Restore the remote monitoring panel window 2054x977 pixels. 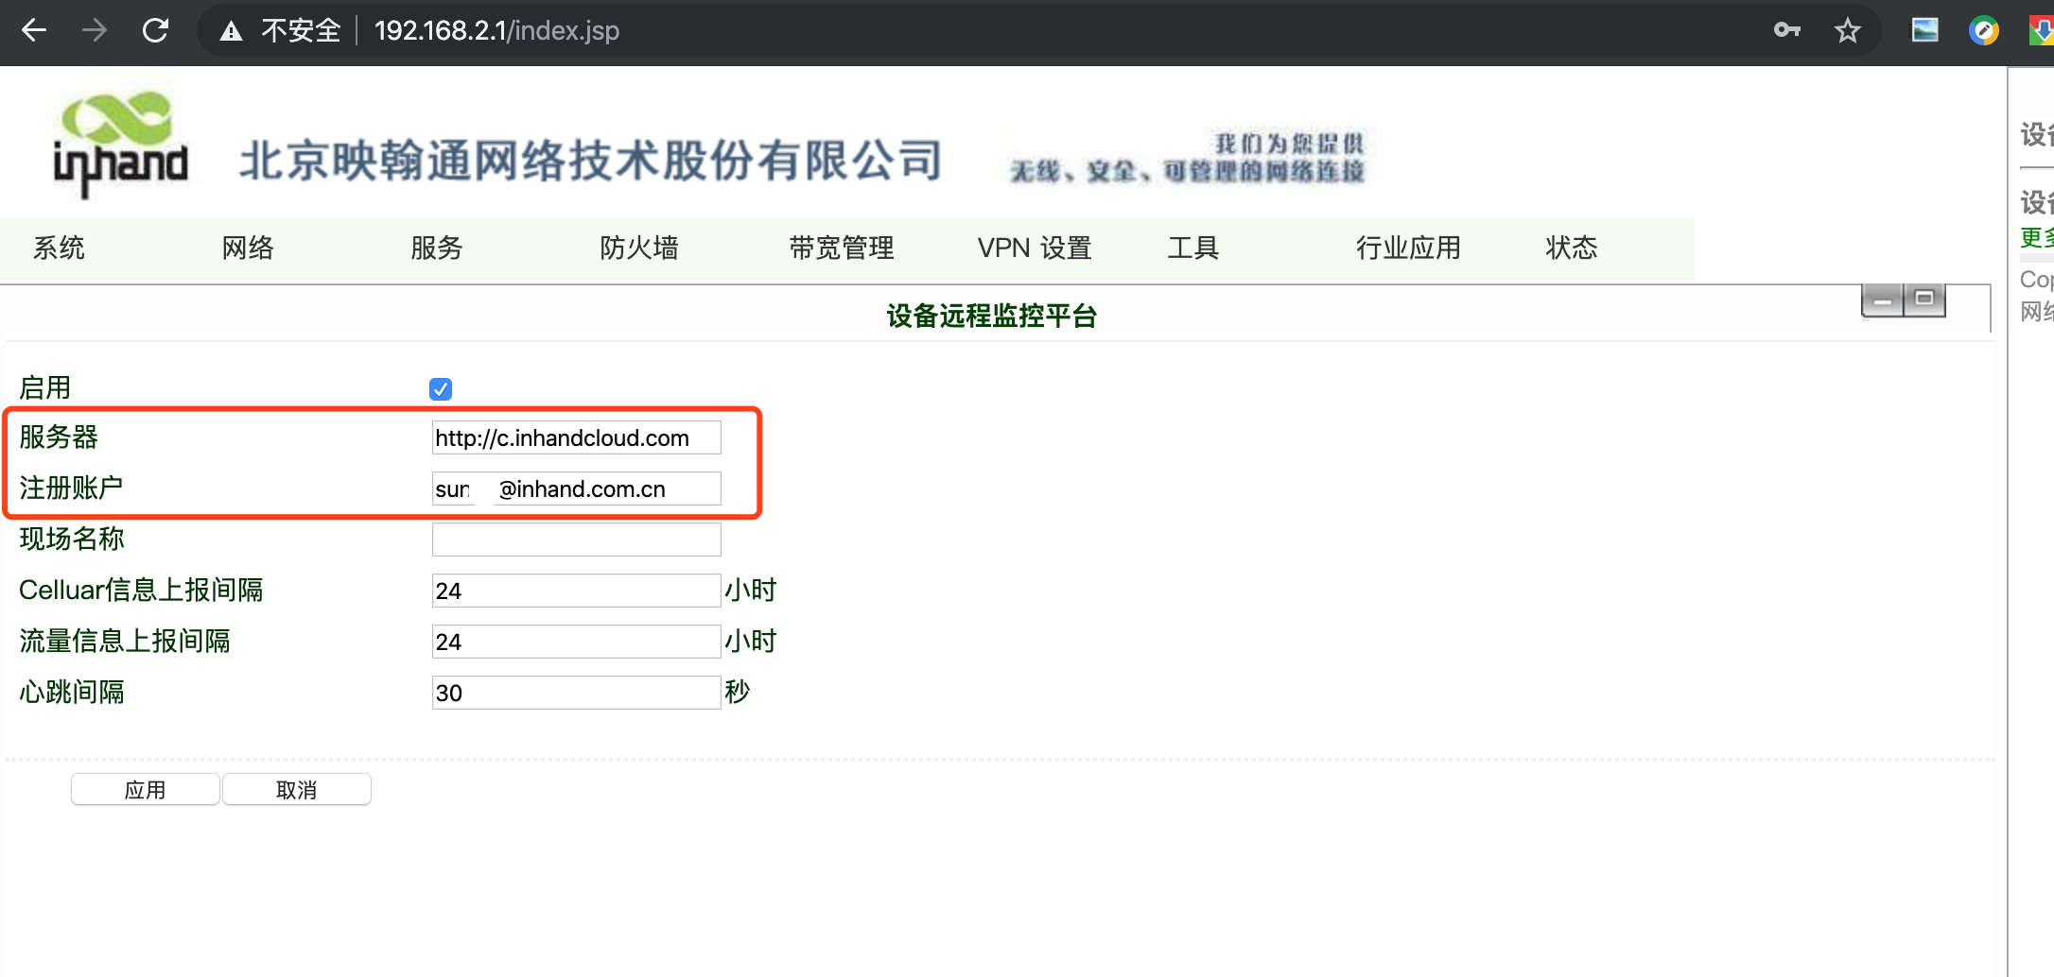1924,300
